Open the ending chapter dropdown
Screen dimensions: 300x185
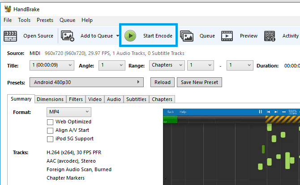(x=240, y=66)
